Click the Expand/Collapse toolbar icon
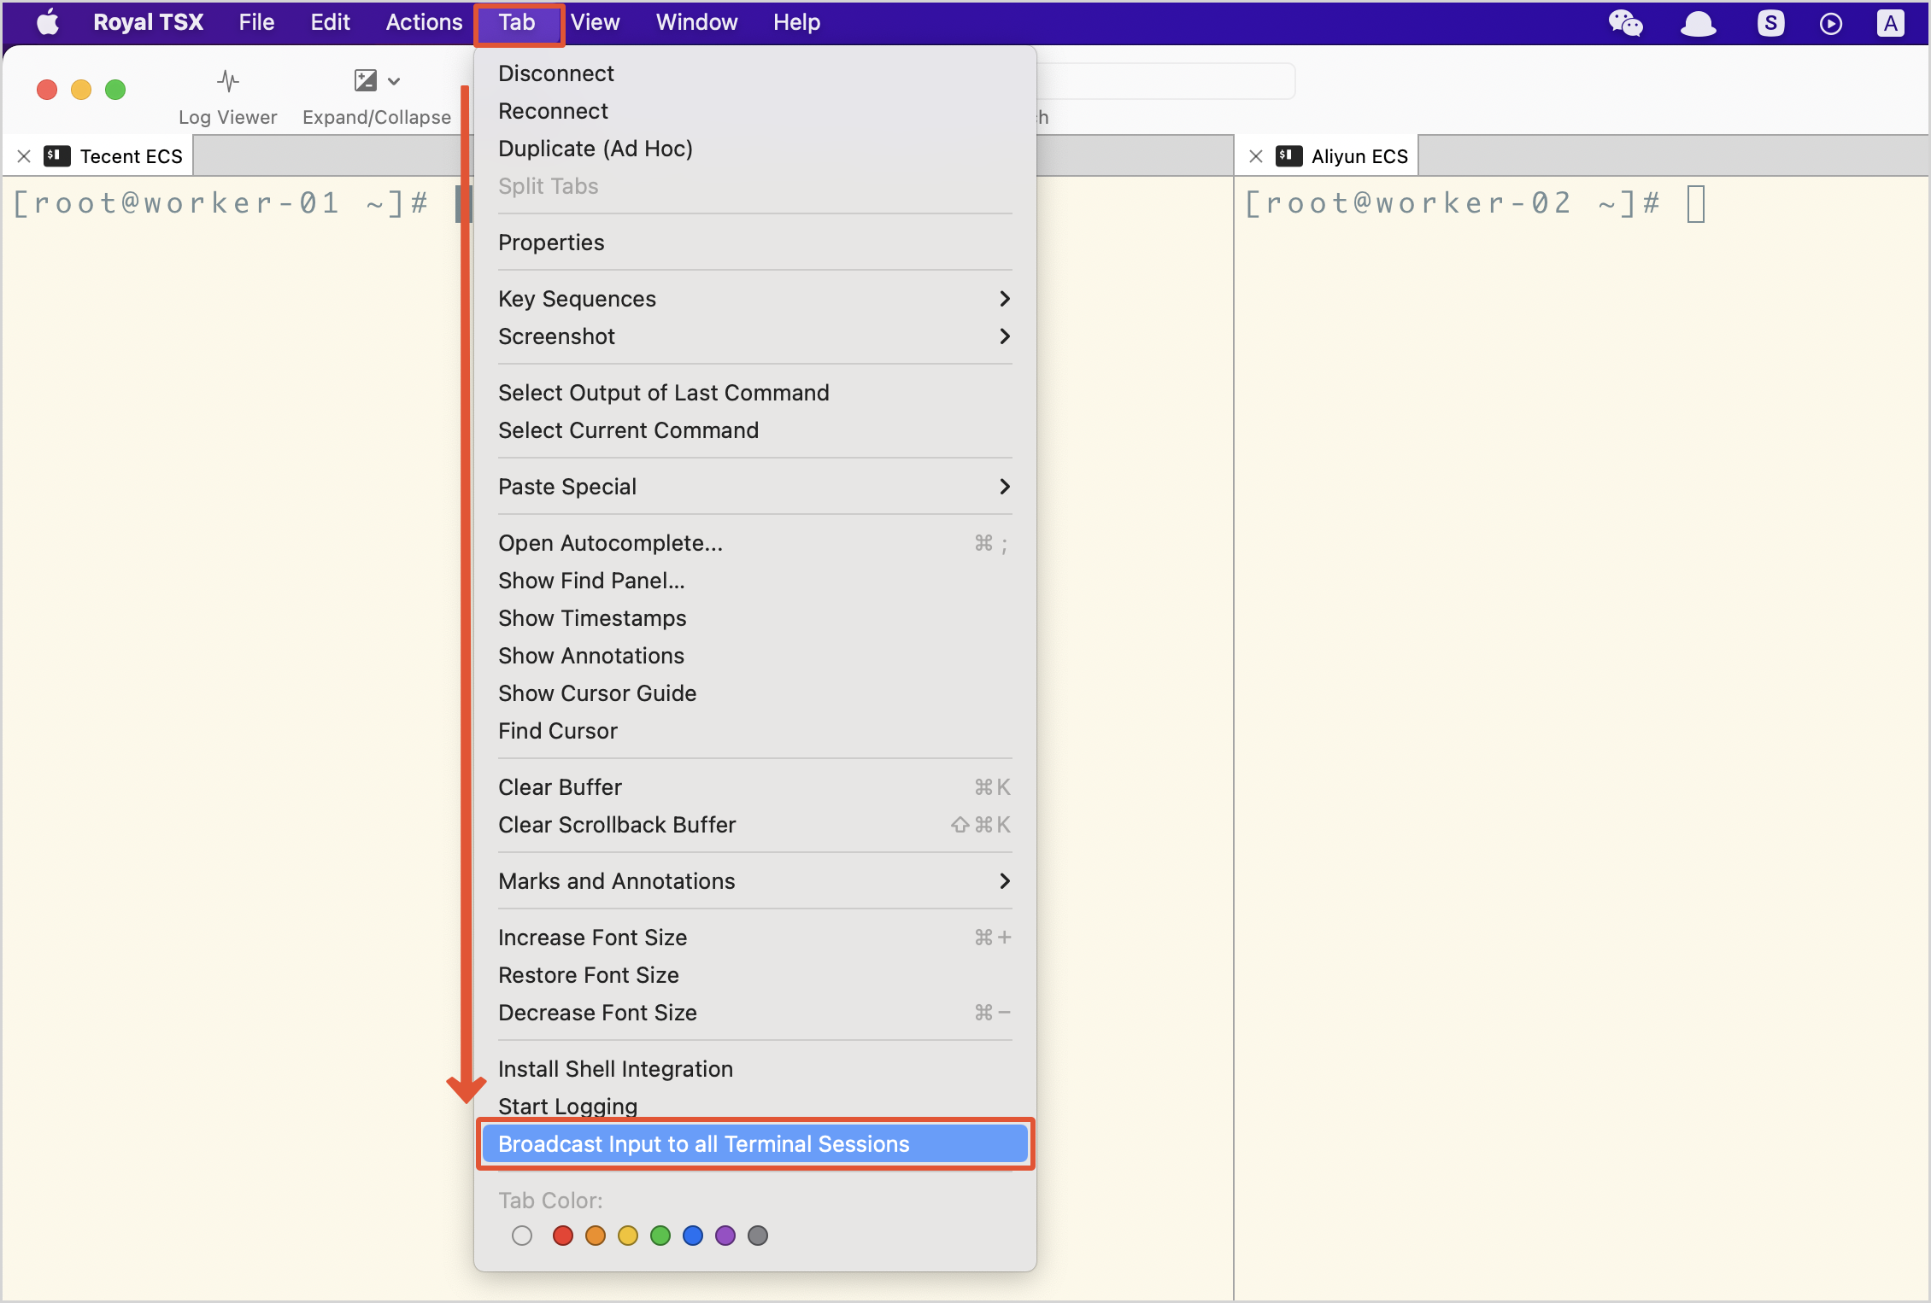The image size is (1931, 1303). point(366,81)
